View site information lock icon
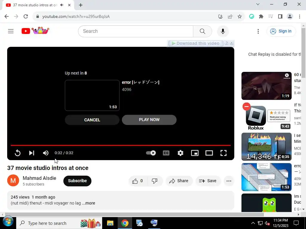This screenshot has height=229, width=306. tap(38, 16)
